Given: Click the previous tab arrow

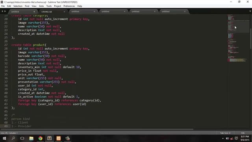Looking at the screenshot, I should [x=2, y=11].
